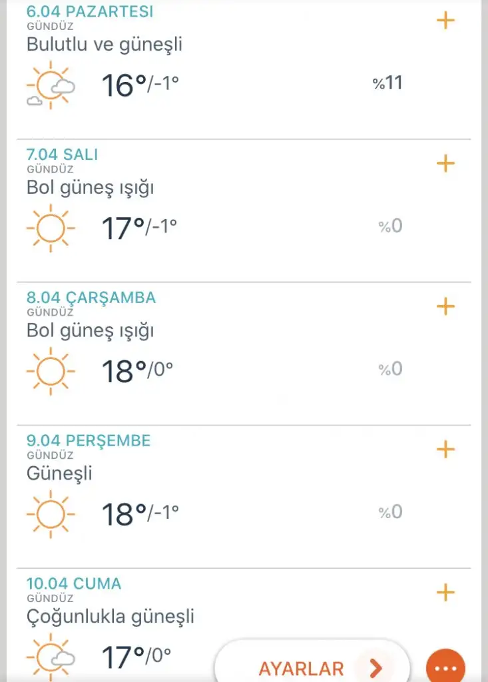This screenshot has height=682, width=488.
Task: Open the 9.04 PERŞEMBE day heading
Action: click(x=89, y=441)
